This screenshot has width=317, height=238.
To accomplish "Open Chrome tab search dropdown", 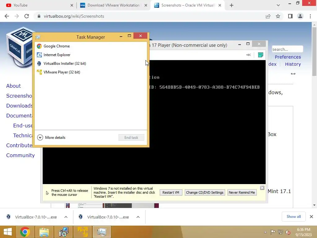I will pos(278,5).
